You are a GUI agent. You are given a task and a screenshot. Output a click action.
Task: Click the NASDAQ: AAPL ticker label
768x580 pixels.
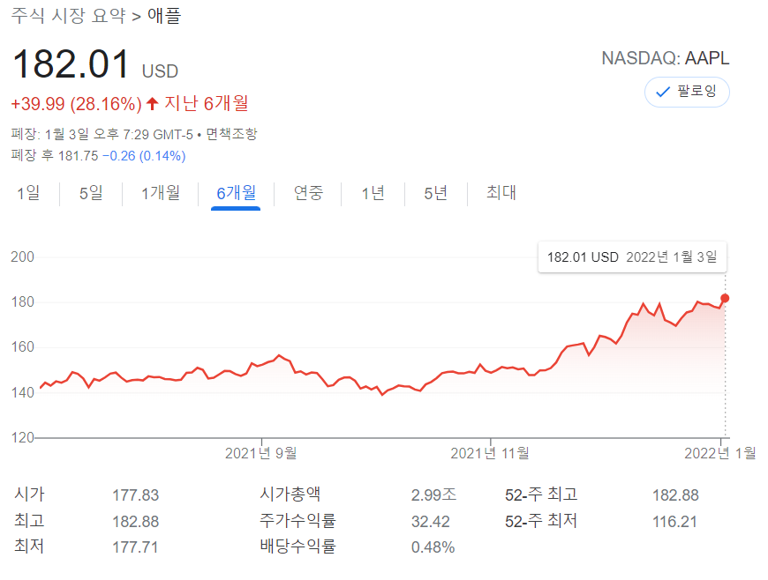pyautogui.click(x=665, y=58)
